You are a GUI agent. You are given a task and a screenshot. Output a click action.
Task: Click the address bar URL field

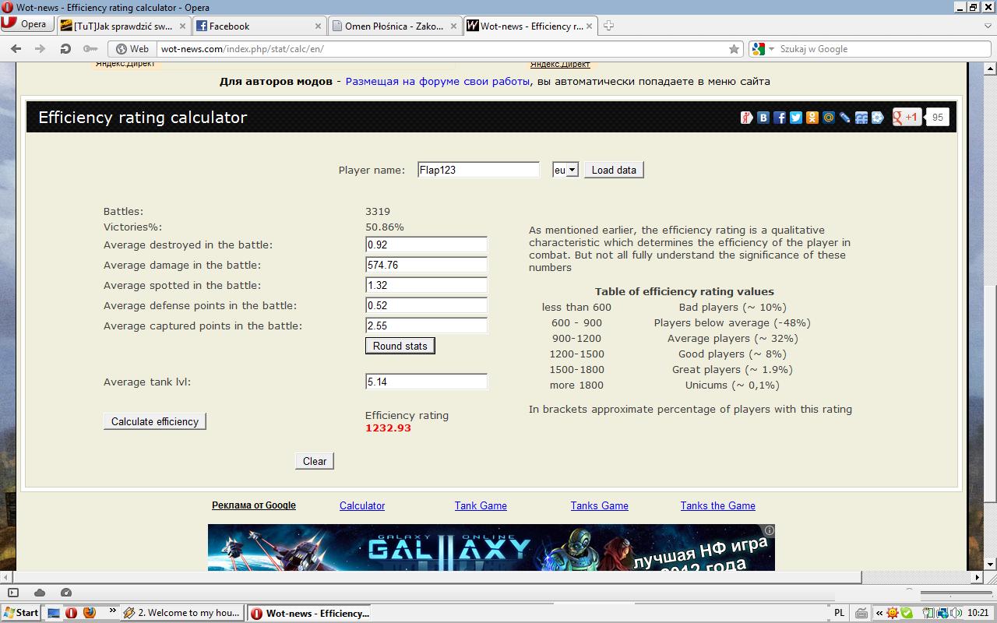click(x=442, y=48)
